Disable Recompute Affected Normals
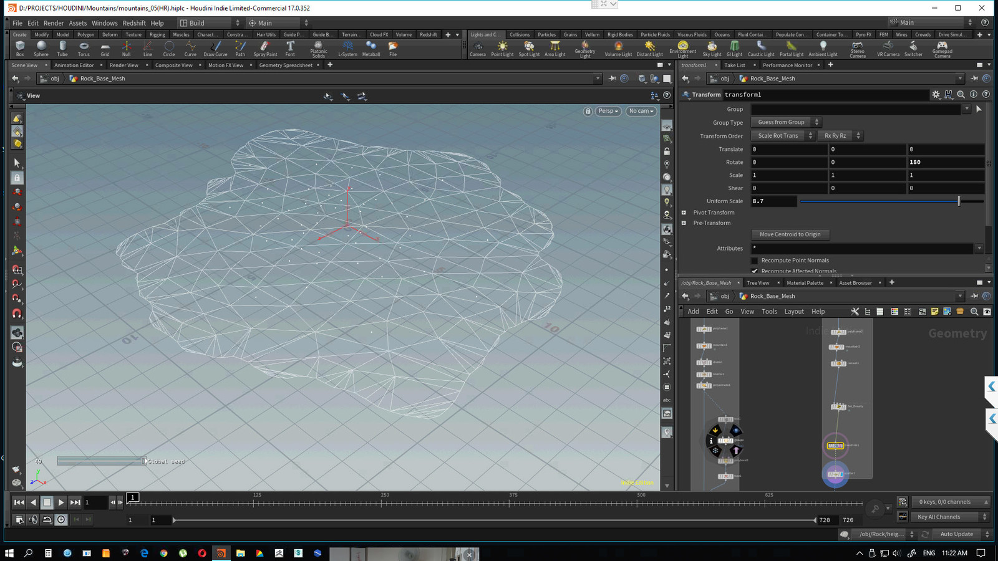998x561 pixels. pyautogui.click(x=754, y=271)
